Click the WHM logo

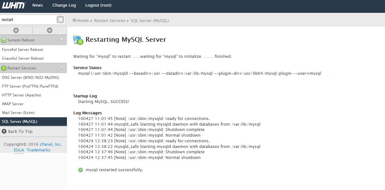pos(14,5)
